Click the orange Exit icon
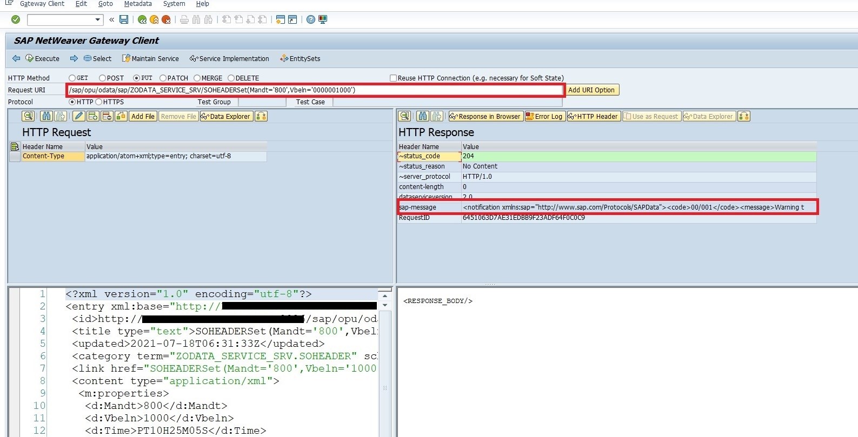Image resolution: width=858 pixels, height=437 pixels. click(154, 19)
